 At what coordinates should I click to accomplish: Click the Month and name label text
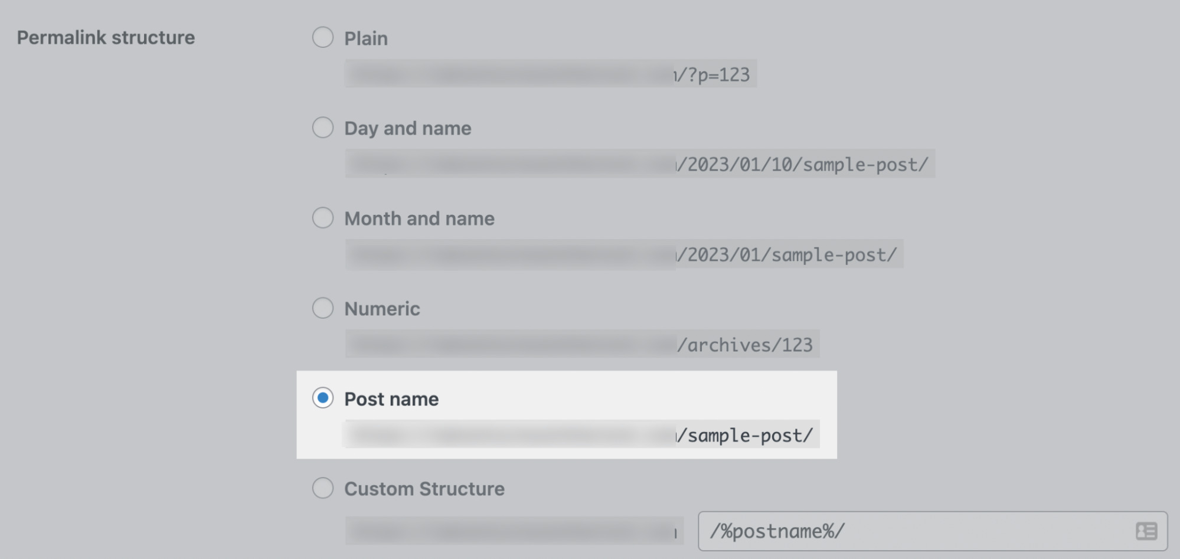tap(419, 218)
